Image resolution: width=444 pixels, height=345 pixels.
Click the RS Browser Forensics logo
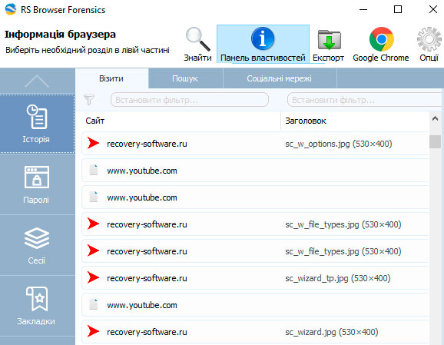point(11,9)
